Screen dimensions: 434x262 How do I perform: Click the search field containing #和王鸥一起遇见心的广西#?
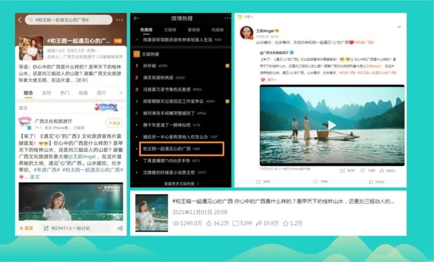pyautogui.click(x=69, y=20)
